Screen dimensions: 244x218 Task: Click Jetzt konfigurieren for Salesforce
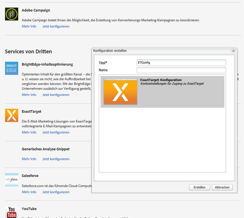56,192
